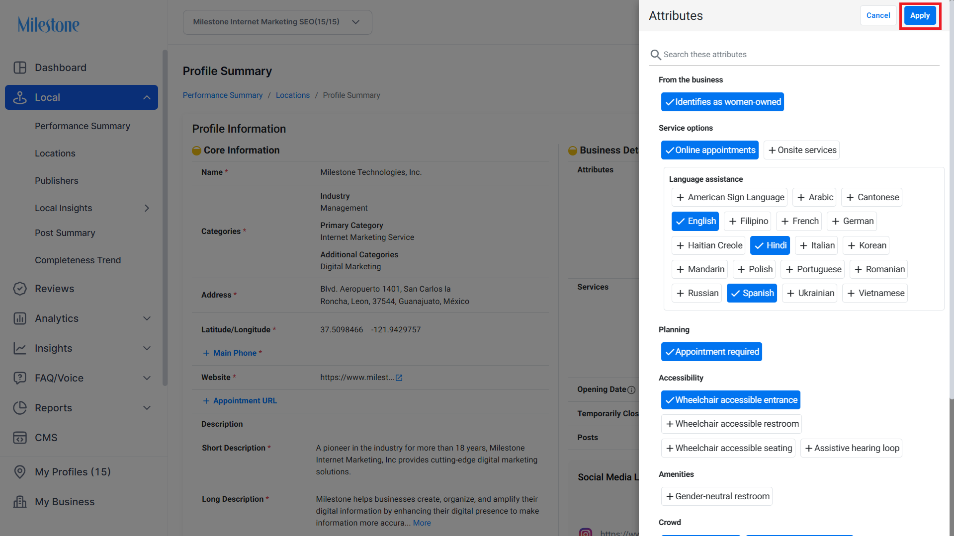The height and width of the screenshot is (536, 954).
Task: Click the plus icon beside Main Phone
Action: coord(206,353)
